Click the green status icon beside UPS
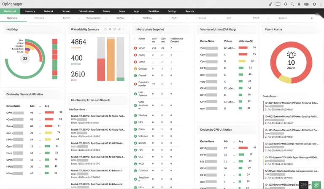 135,122
